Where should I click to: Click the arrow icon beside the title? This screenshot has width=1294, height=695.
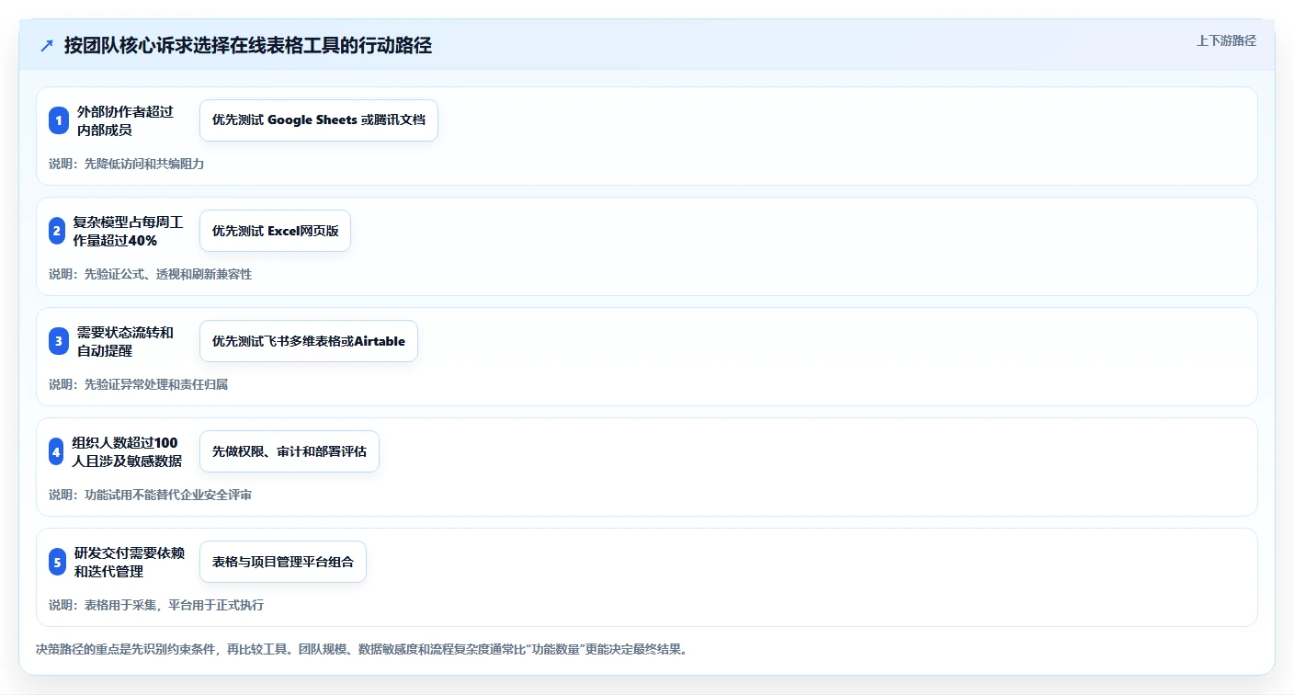coord(47,46)
